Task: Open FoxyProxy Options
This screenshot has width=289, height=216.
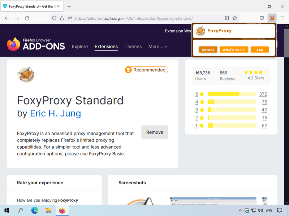Action: click(x=208, y=50)
